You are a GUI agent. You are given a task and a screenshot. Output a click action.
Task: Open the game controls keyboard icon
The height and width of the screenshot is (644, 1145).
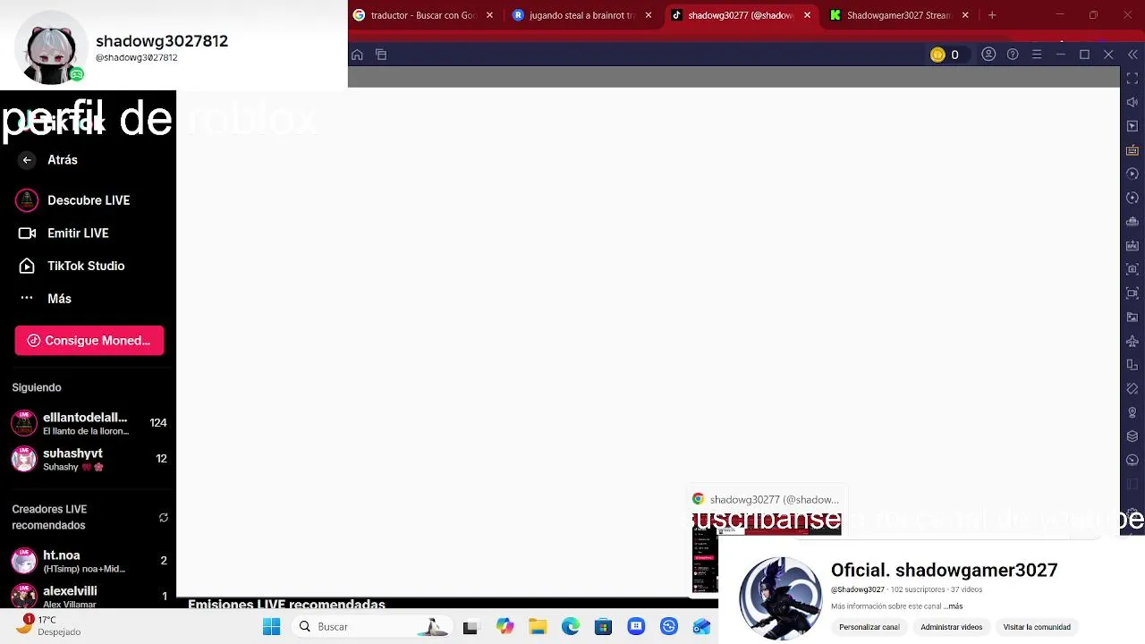pyautogui.click(x=1132, y=150)
